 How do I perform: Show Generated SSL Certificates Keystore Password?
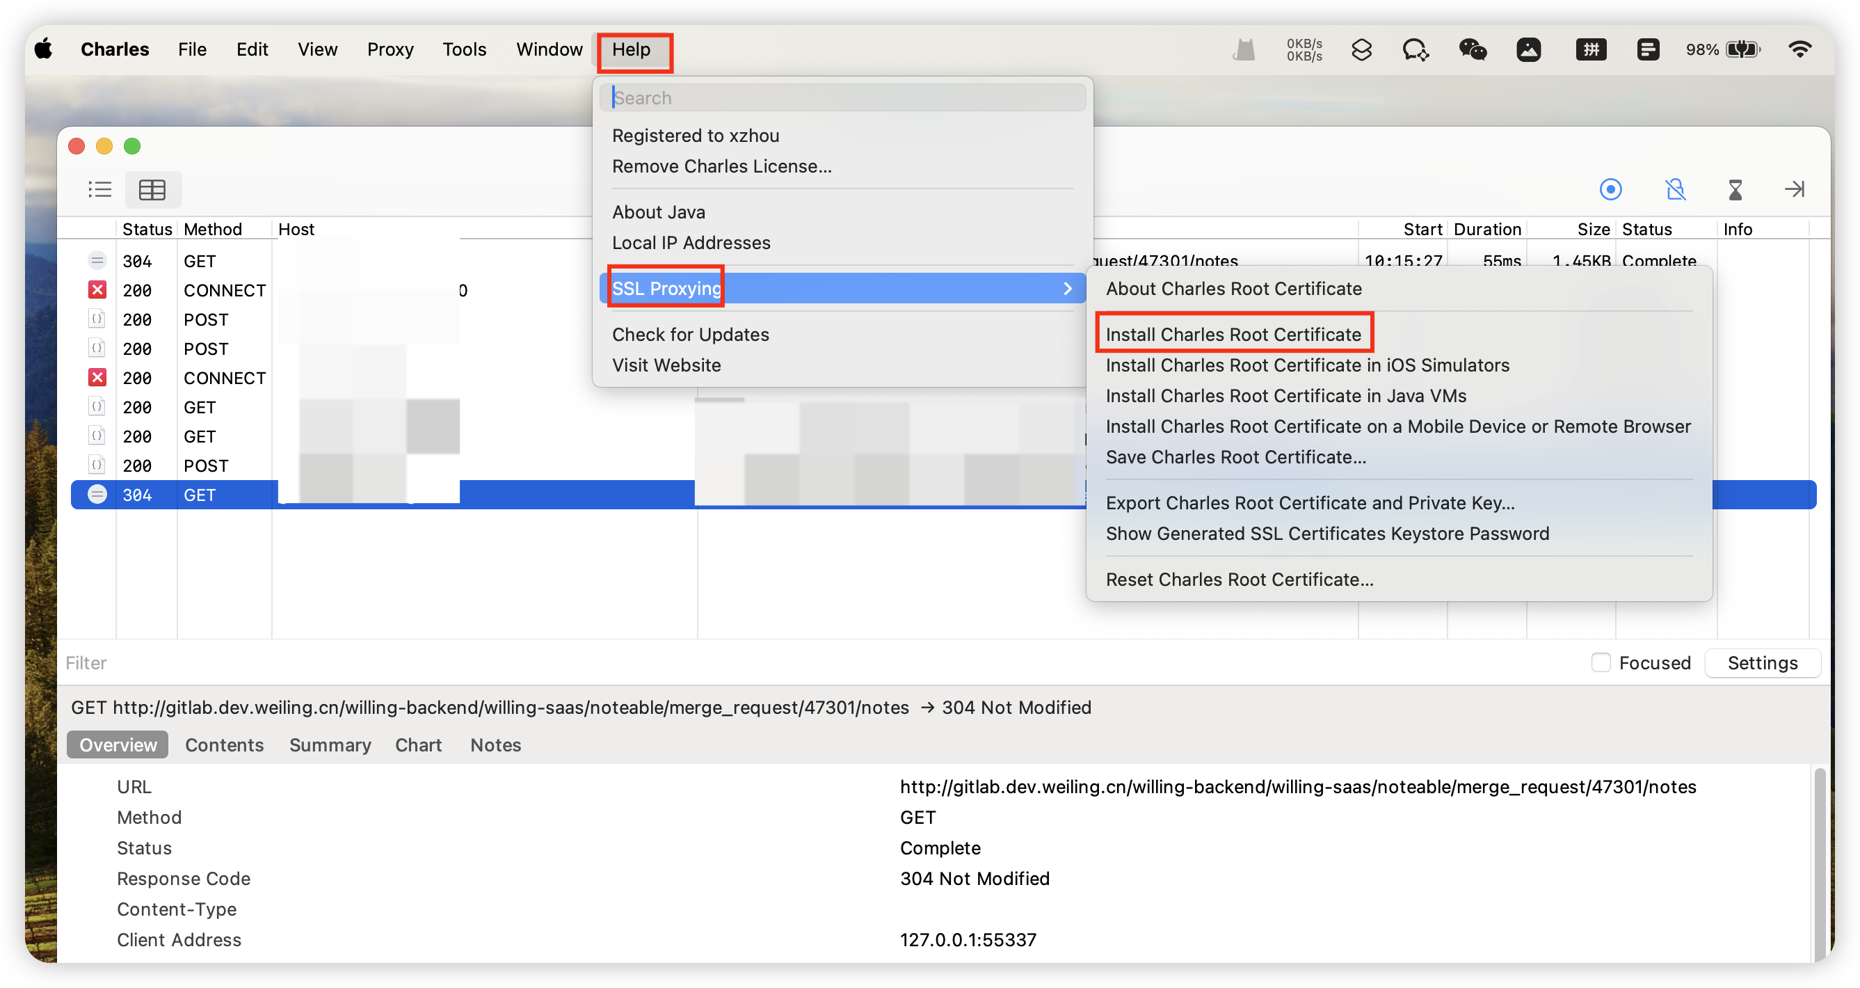pos(1327,533)
